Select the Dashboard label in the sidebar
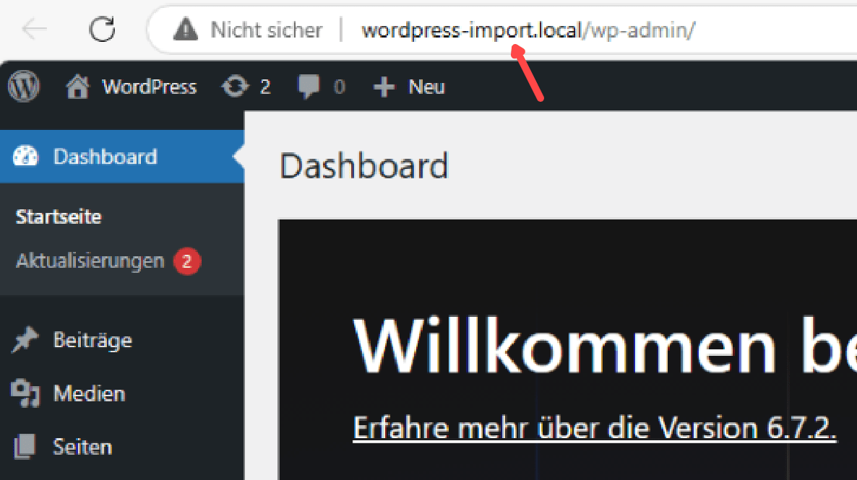 pos(105,157)
